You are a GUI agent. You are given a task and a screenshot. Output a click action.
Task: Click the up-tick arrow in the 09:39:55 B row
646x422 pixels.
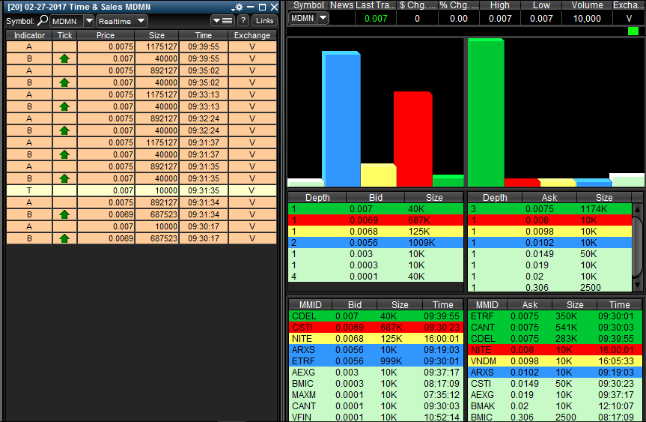(x=64, y=58)
